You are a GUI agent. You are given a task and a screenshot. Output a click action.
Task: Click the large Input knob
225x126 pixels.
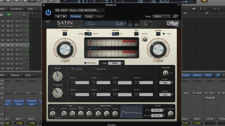65,50
